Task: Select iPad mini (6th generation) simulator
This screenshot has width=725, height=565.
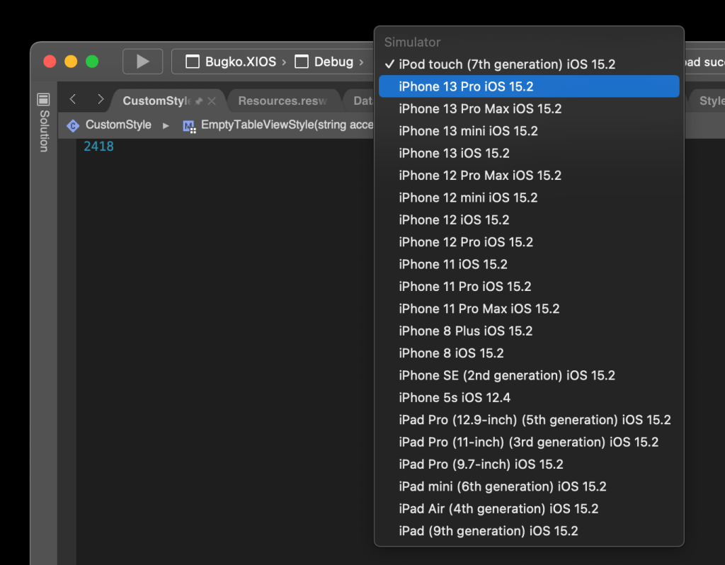Action: pyautogui.click(x=502, y=486)
